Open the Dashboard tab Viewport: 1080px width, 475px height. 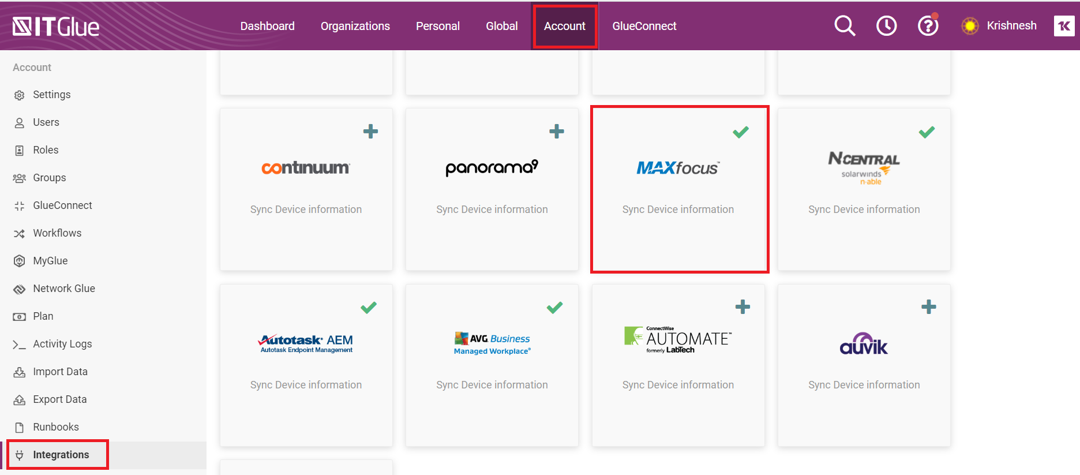coord(268,26)
